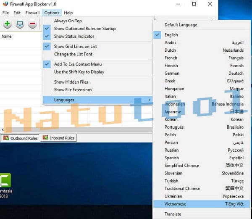Open the Edit menu
This screenshot has width=252, height=219.
pos(17,13)
